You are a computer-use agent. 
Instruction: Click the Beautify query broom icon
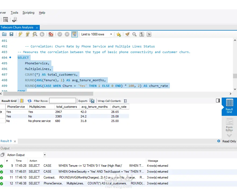127,34
